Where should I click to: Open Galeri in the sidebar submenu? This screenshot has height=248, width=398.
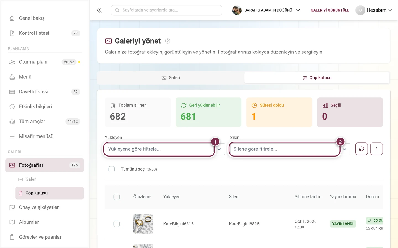click(50, 179)
